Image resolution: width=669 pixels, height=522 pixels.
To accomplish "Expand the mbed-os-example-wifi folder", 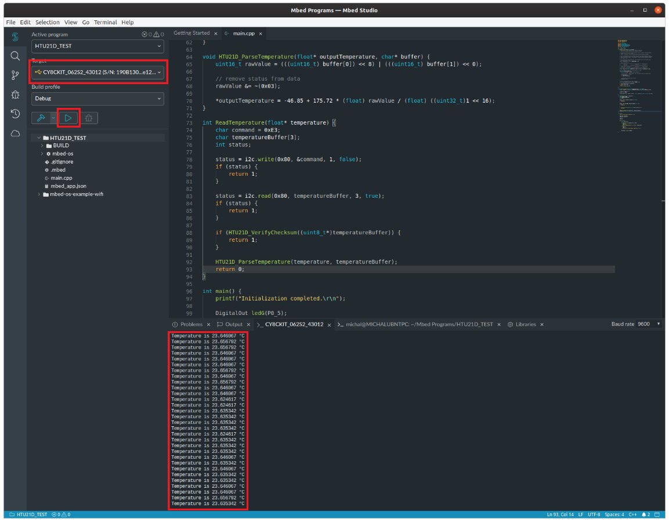I will coord(77,194).
